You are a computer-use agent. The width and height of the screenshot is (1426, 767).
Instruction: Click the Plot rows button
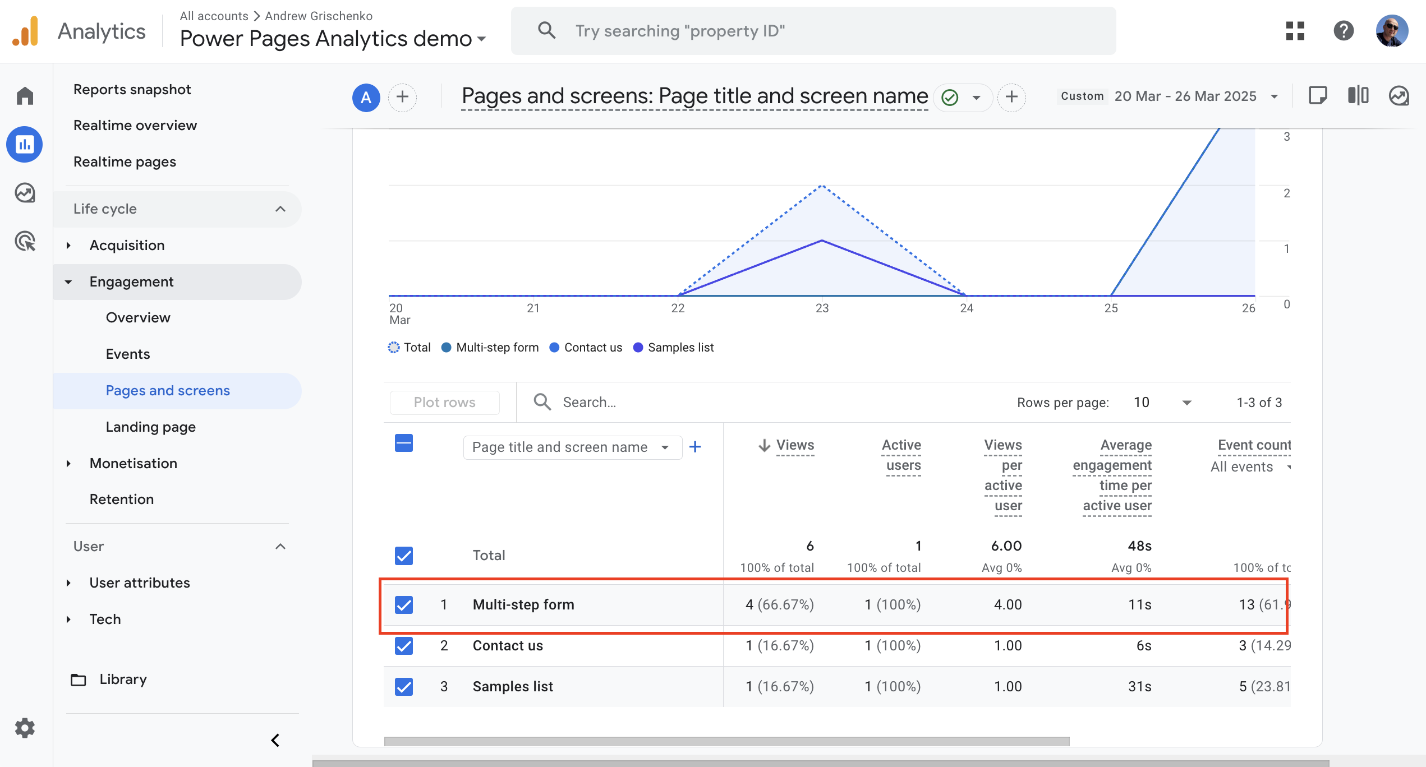point(444,402)
